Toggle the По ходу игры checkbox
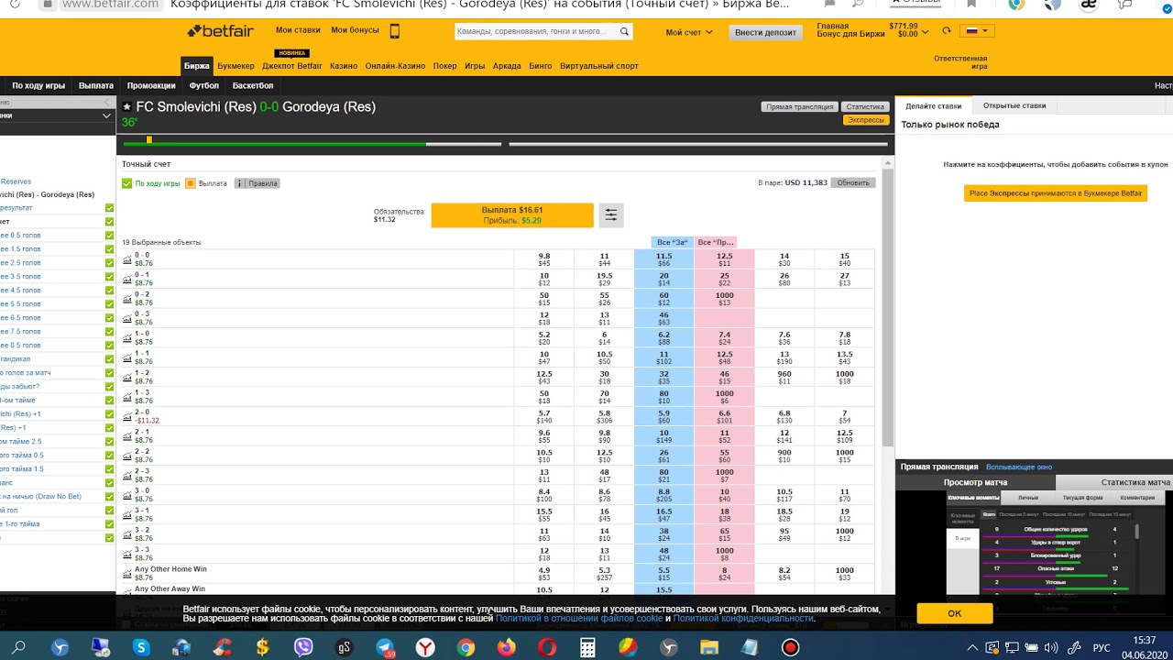Image resolution: width=1173 pixels, height=660 pixels. click(127, 183)
